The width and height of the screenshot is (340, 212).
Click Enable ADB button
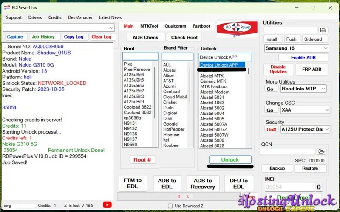[303, 58]
